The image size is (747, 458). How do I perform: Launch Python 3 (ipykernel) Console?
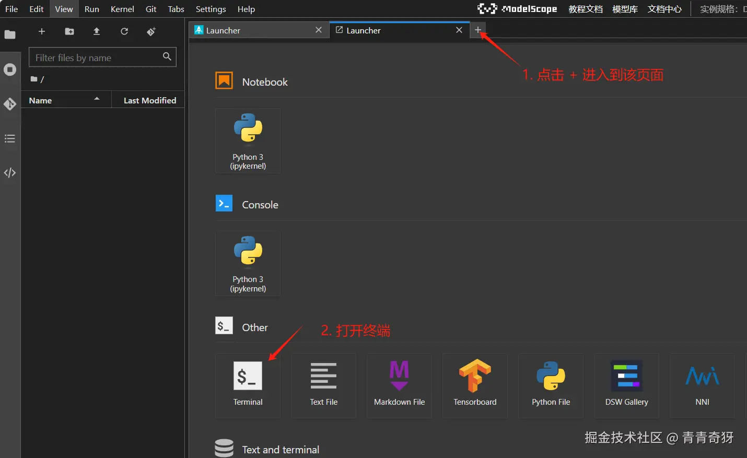tap(248, 263)
